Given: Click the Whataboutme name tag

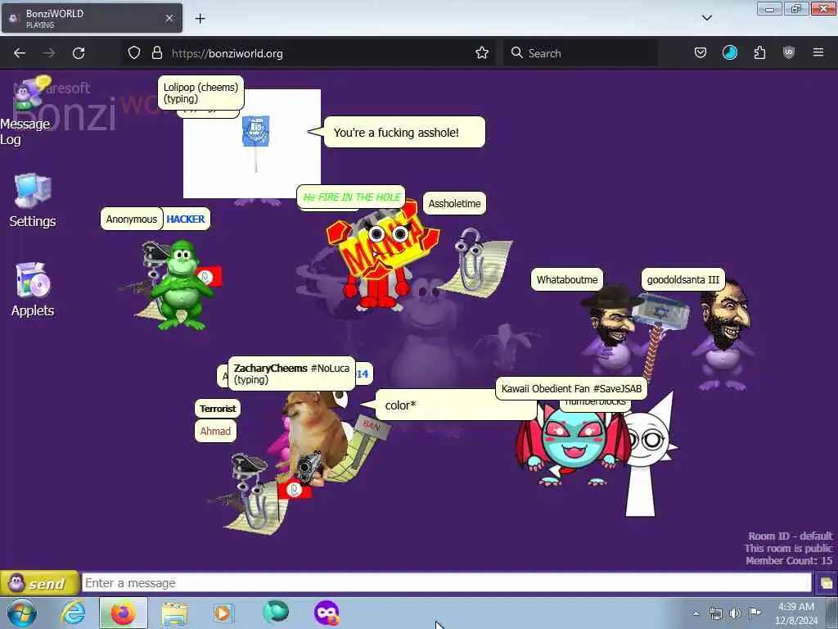Looking at the screenshot, I should tap(567, 280).
